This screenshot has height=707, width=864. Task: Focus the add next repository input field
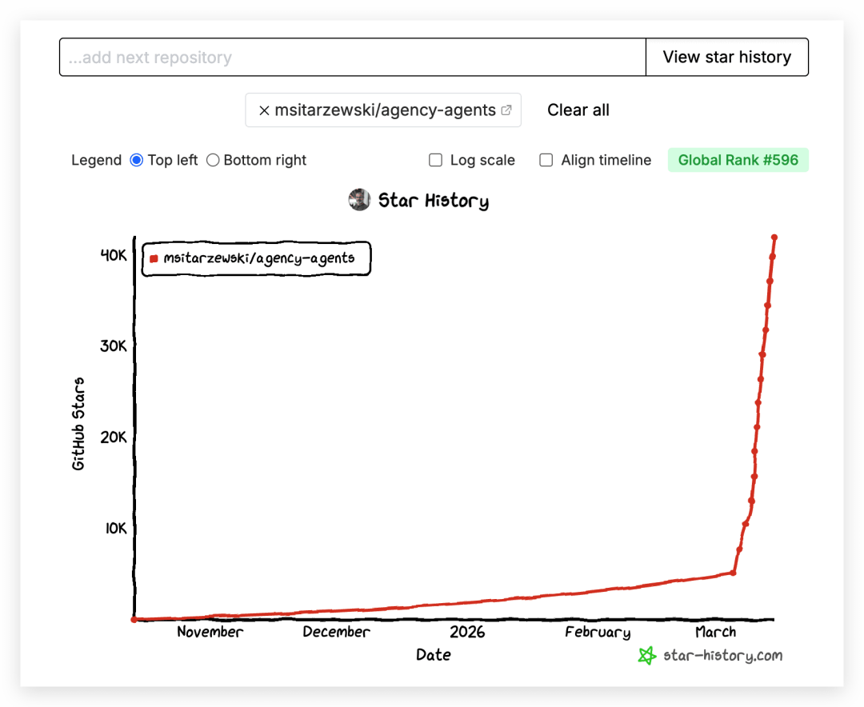tap(352, 58)
